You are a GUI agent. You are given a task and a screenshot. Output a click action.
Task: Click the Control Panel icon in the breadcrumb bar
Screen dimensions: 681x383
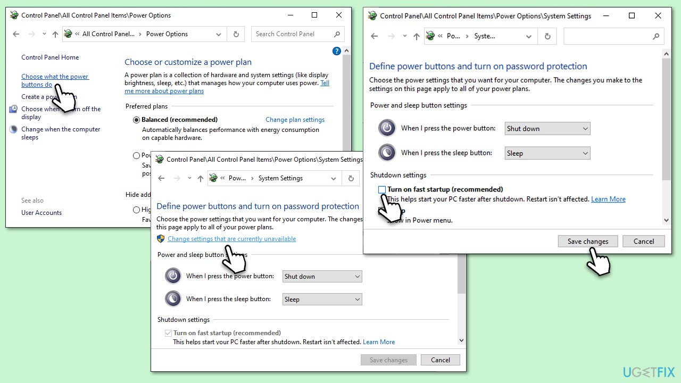68,34
